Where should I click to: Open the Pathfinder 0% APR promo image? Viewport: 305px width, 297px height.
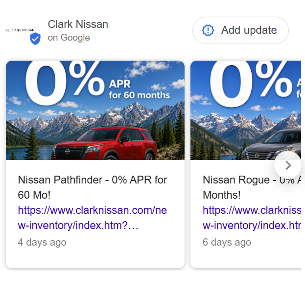click(x=95, y=110)
